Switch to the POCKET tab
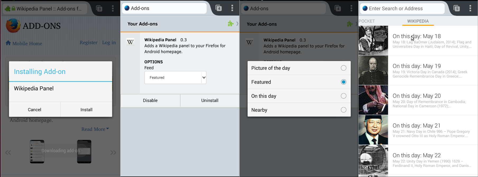The height and width of the screenshot is (177, 478). [367, 21]
